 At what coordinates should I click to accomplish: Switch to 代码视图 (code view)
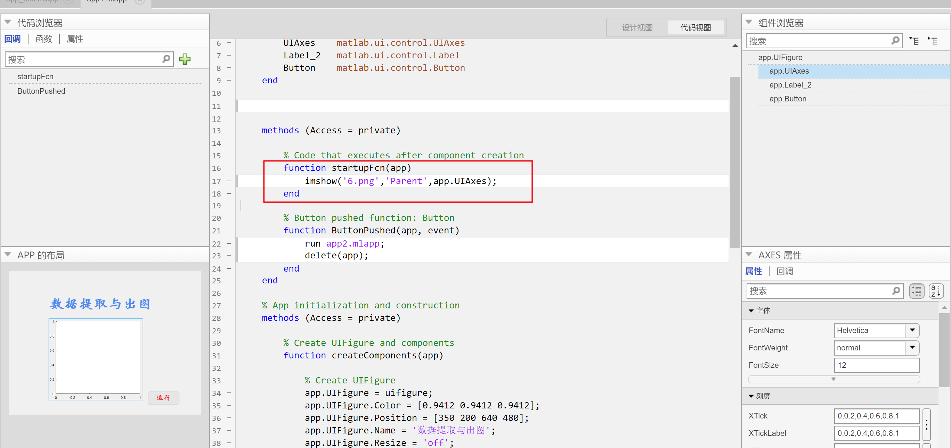696,28
